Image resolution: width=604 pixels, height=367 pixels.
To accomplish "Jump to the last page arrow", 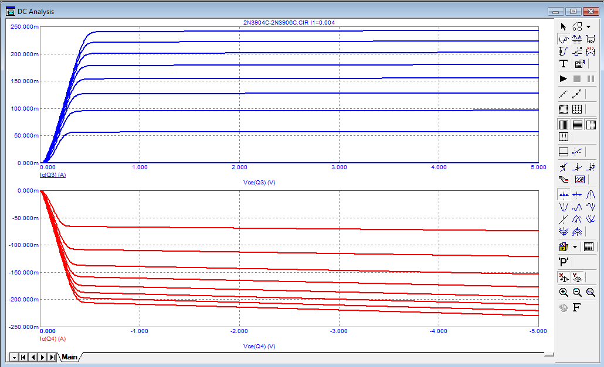I will point(52,358).
